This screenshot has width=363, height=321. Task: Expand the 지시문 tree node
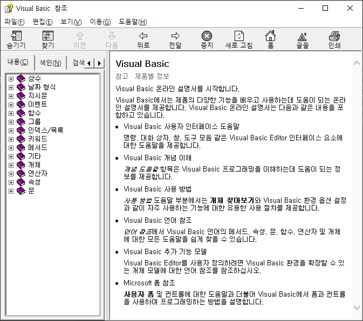pyautogui.click(x=11, y=97)
